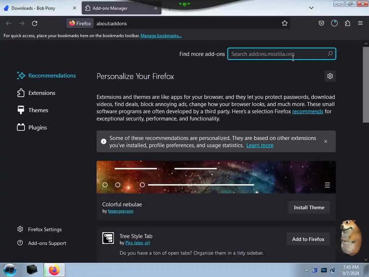Click Learn more in the notice
The image size is (369, 277).
260,145
